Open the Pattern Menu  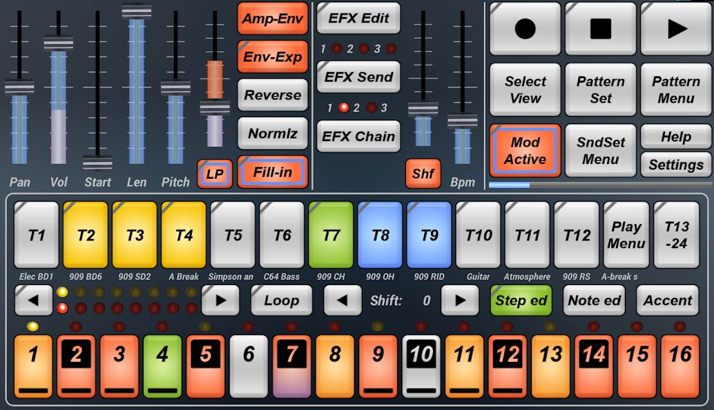coord(676,90)
